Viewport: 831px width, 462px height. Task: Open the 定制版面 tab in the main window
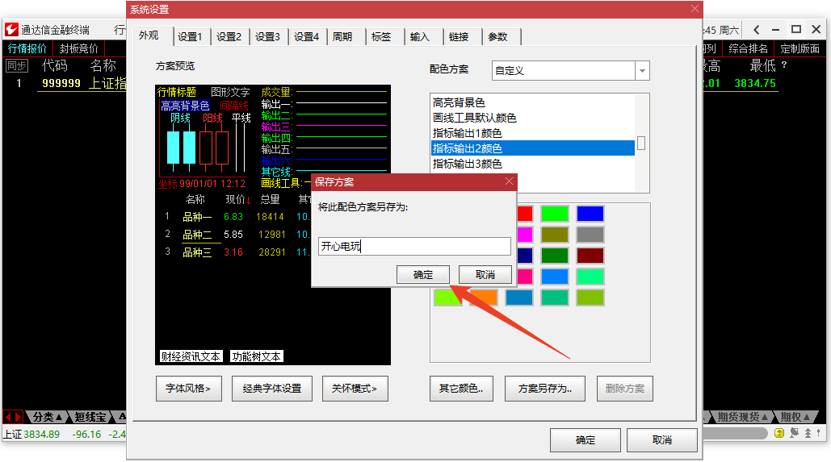point(800,48)
